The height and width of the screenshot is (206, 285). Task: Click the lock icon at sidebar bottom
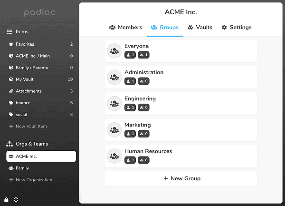point(6,200)
